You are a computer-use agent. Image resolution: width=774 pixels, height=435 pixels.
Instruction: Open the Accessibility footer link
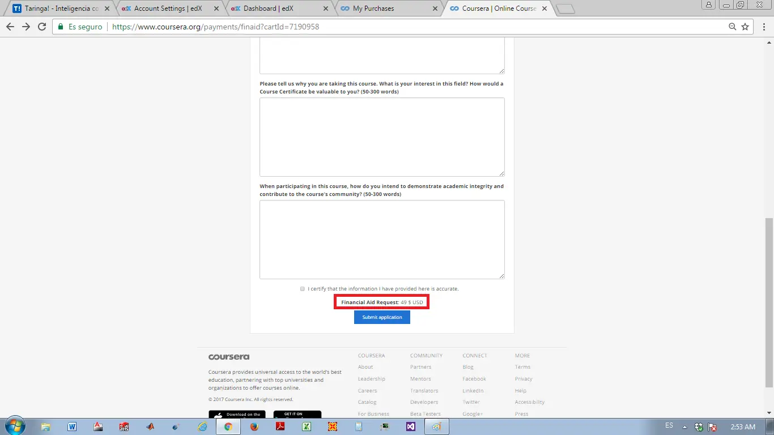[x=530, y=402]
